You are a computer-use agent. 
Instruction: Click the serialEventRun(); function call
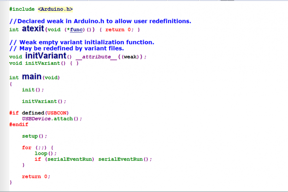pyautogui.click(x=125, y=159)
